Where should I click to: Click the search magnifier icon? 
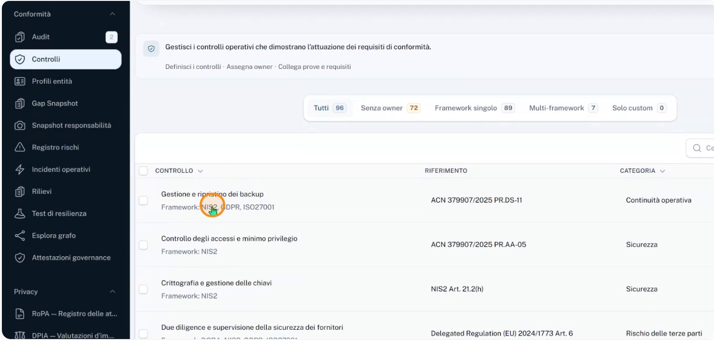[697, 148]
